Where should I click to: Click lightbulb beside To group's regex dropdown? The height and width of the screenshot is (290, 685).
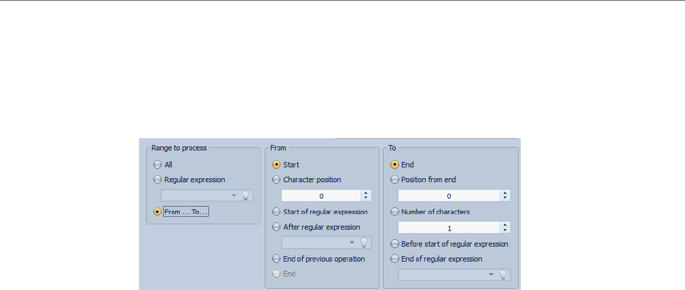(x=503, y=274)
